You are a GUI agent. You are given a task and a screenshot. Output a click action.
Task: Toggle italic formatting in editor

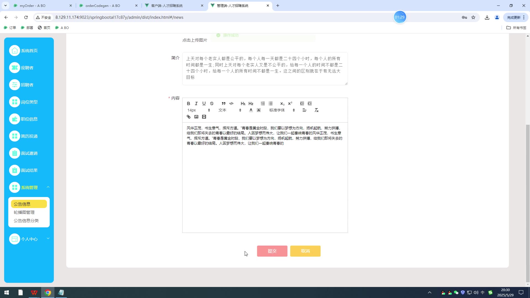point(196,103)
